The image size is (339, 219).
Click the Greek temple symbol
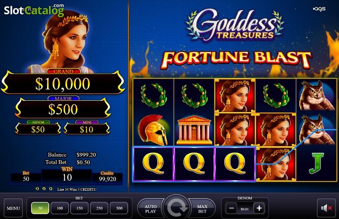pyautogui.click(x=194, y=130)
